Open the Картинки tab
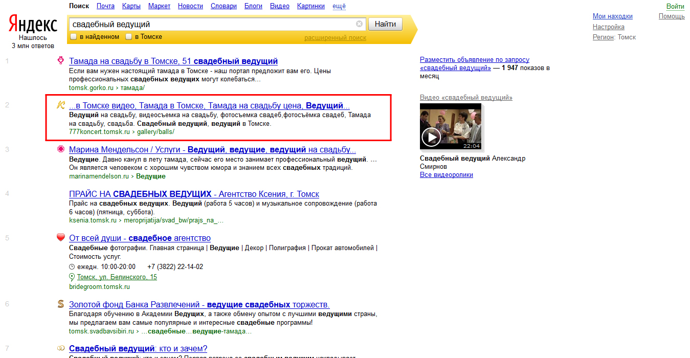690x358 pixels. [310, 6]
